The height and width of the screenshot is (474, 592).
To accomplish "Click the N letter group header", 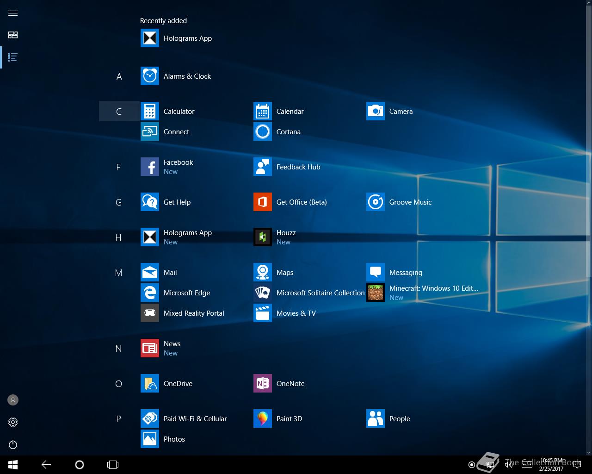I will 119,349.
